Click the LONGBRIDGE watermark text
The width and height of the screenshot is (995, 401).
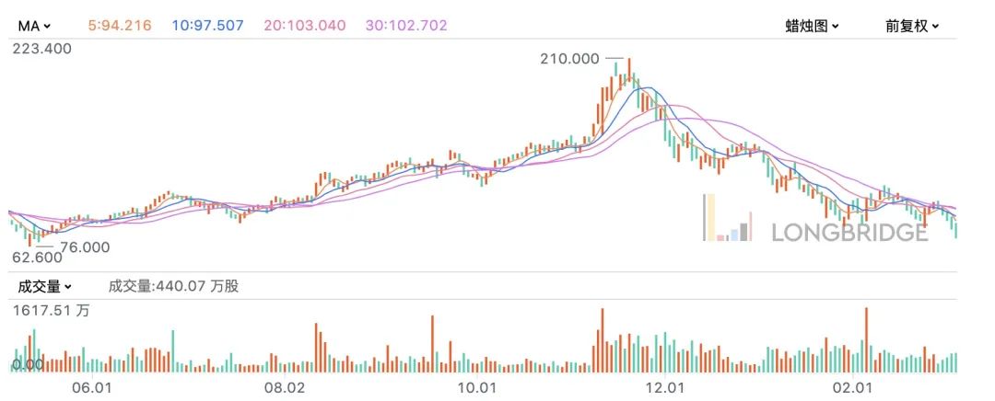pyautogui.click(x=849, y=232)
